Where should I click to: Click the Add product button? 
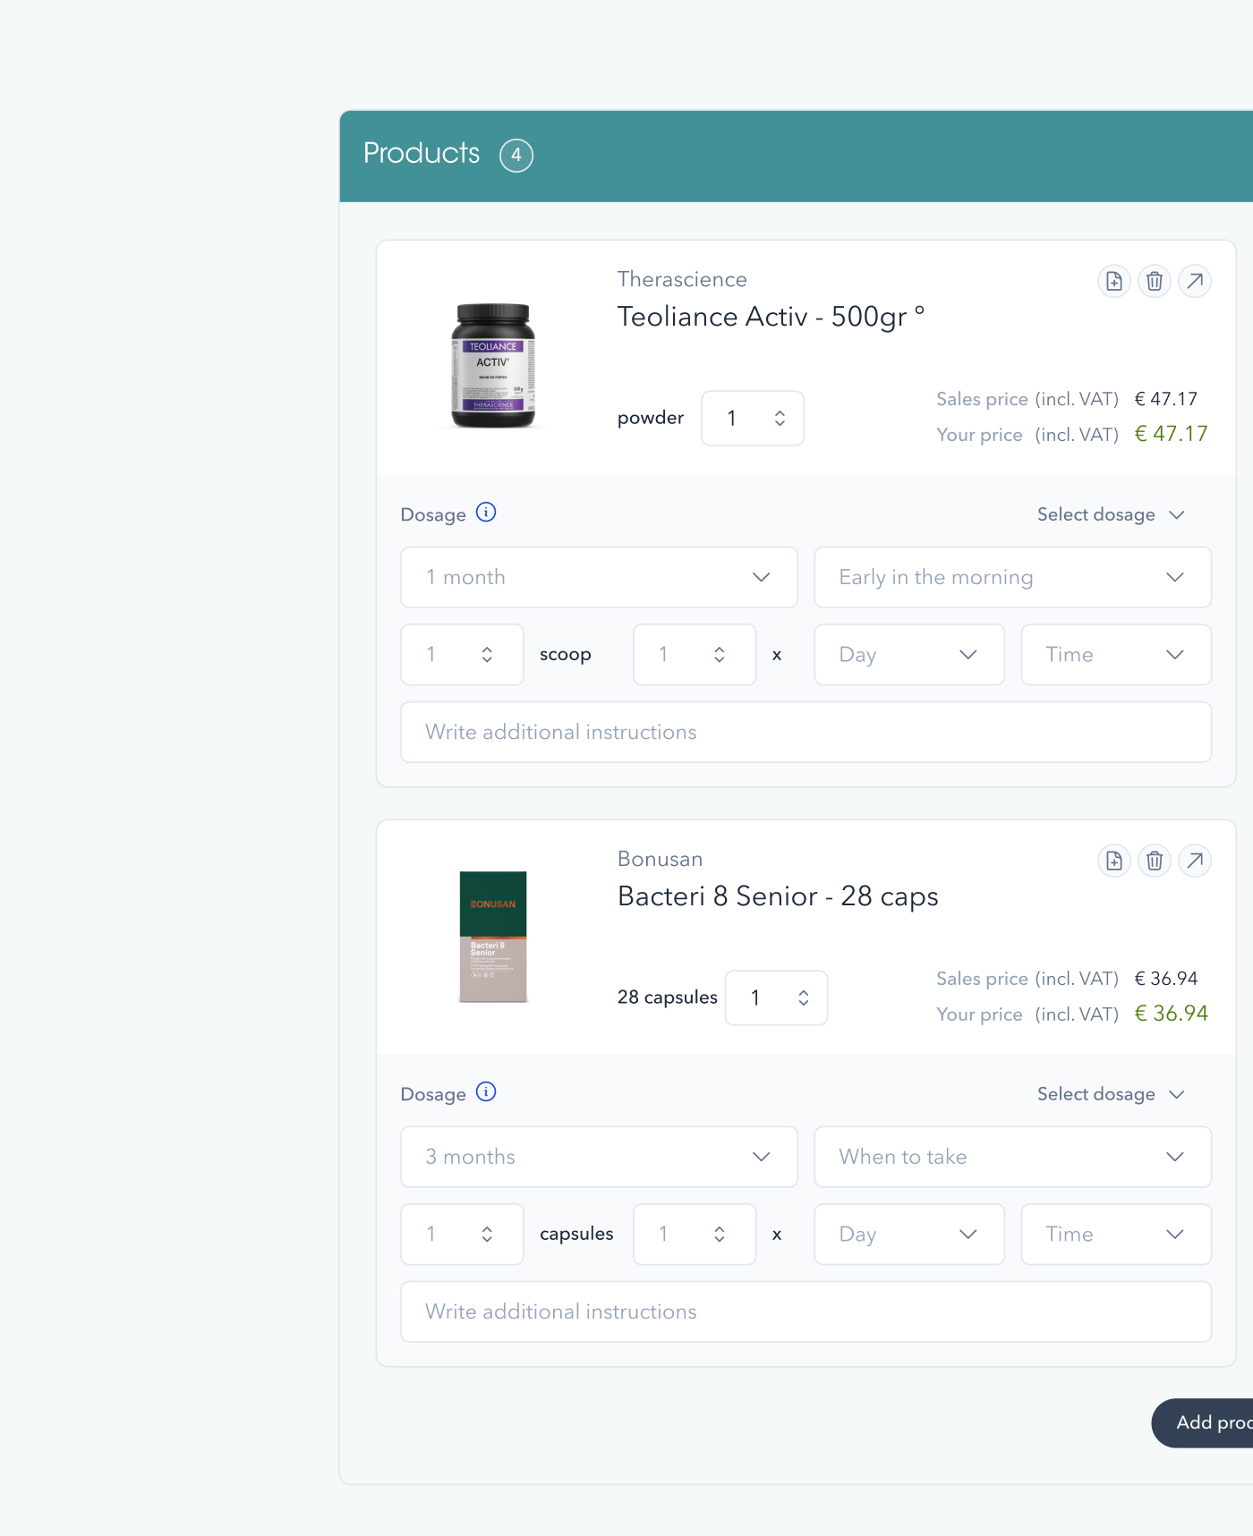tap(1202, 1422)
